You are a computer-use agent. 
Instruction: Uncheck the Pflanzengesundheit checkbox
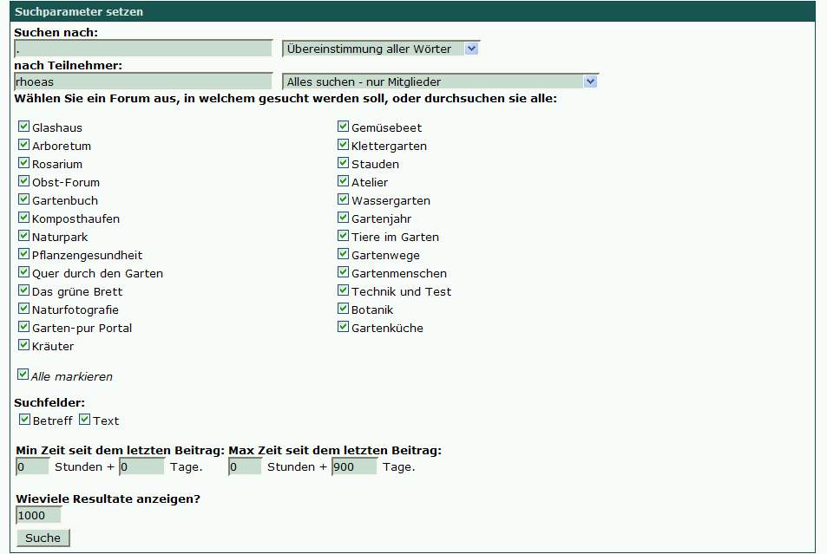23,253
